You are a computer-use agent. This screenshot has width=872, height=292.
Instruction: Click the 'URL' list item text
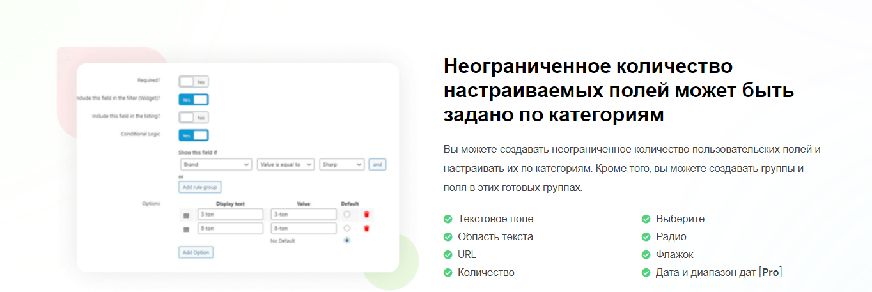click(467, 255)
